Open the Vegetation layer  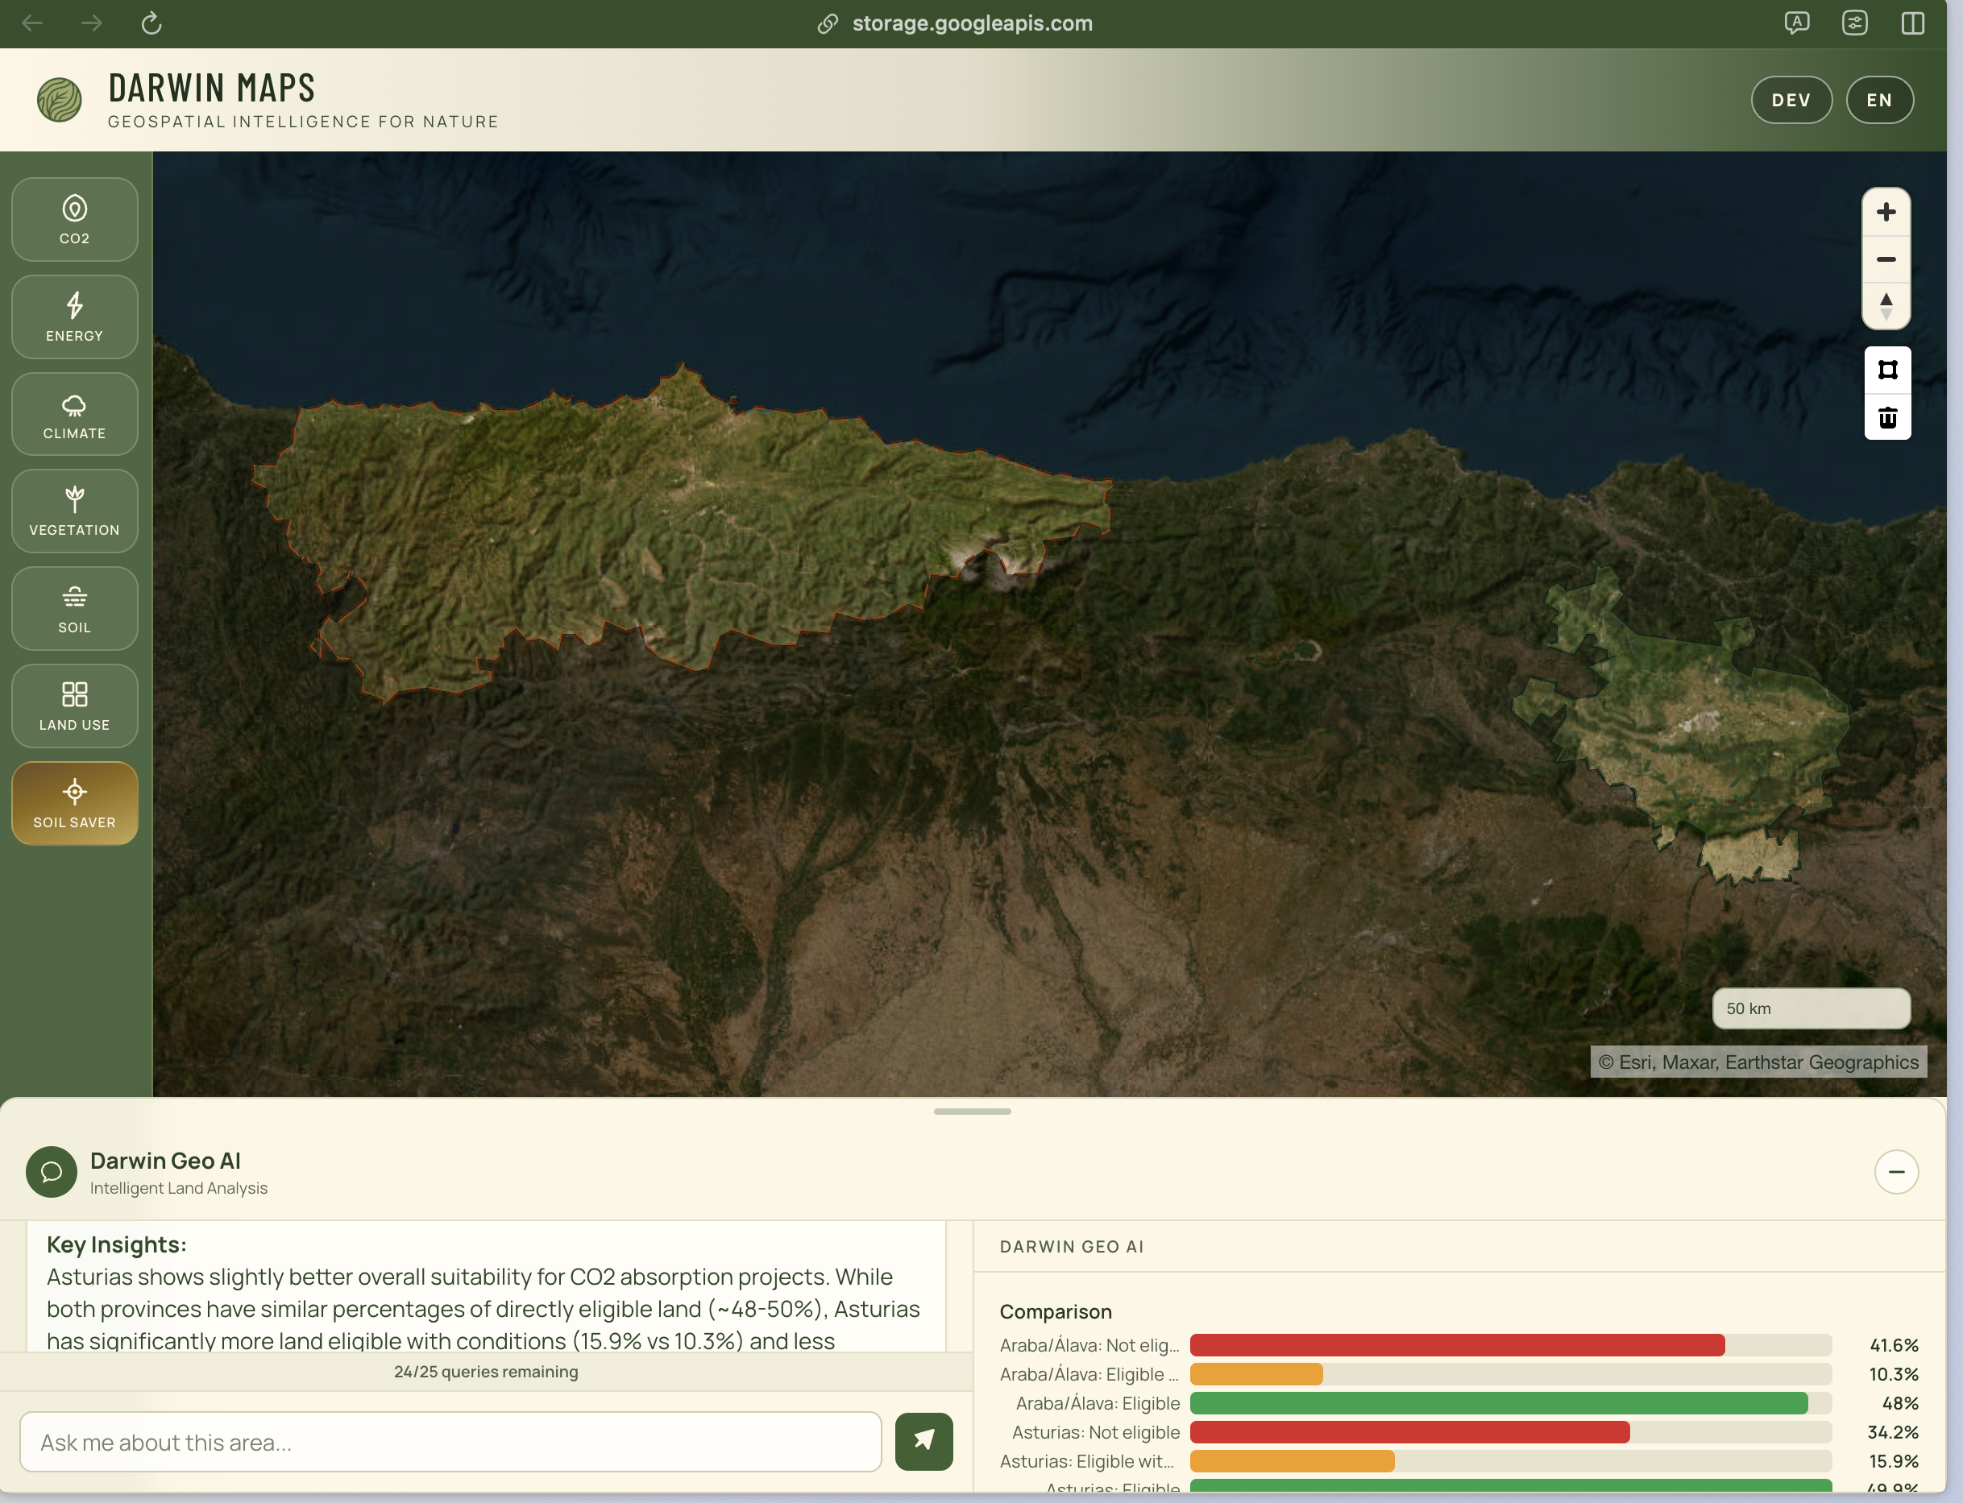(74, 511)
